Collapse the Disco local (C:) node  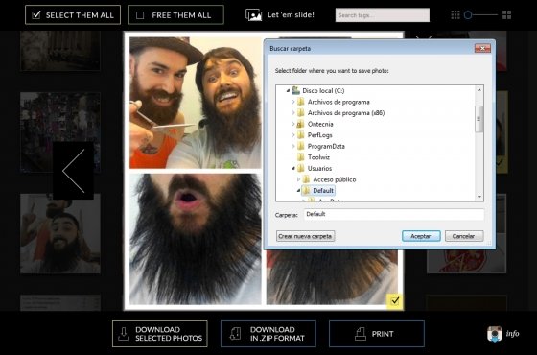(x=288, y=91)
